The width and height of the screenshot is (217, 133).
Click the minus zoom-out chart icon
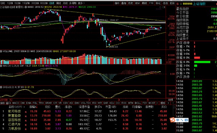click(173, 103)
